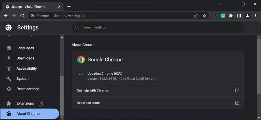Open the glasses extension icon in toolbar

pyautogui.click(x=215, y=16)
